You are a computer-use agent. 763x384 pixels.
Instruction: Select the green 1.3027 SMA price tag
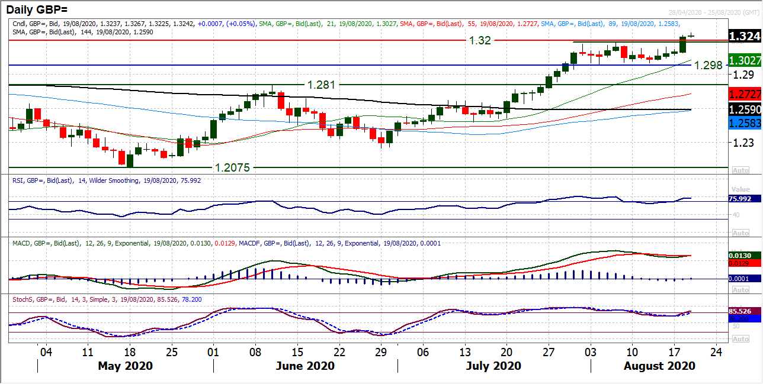tap(743, 61)
